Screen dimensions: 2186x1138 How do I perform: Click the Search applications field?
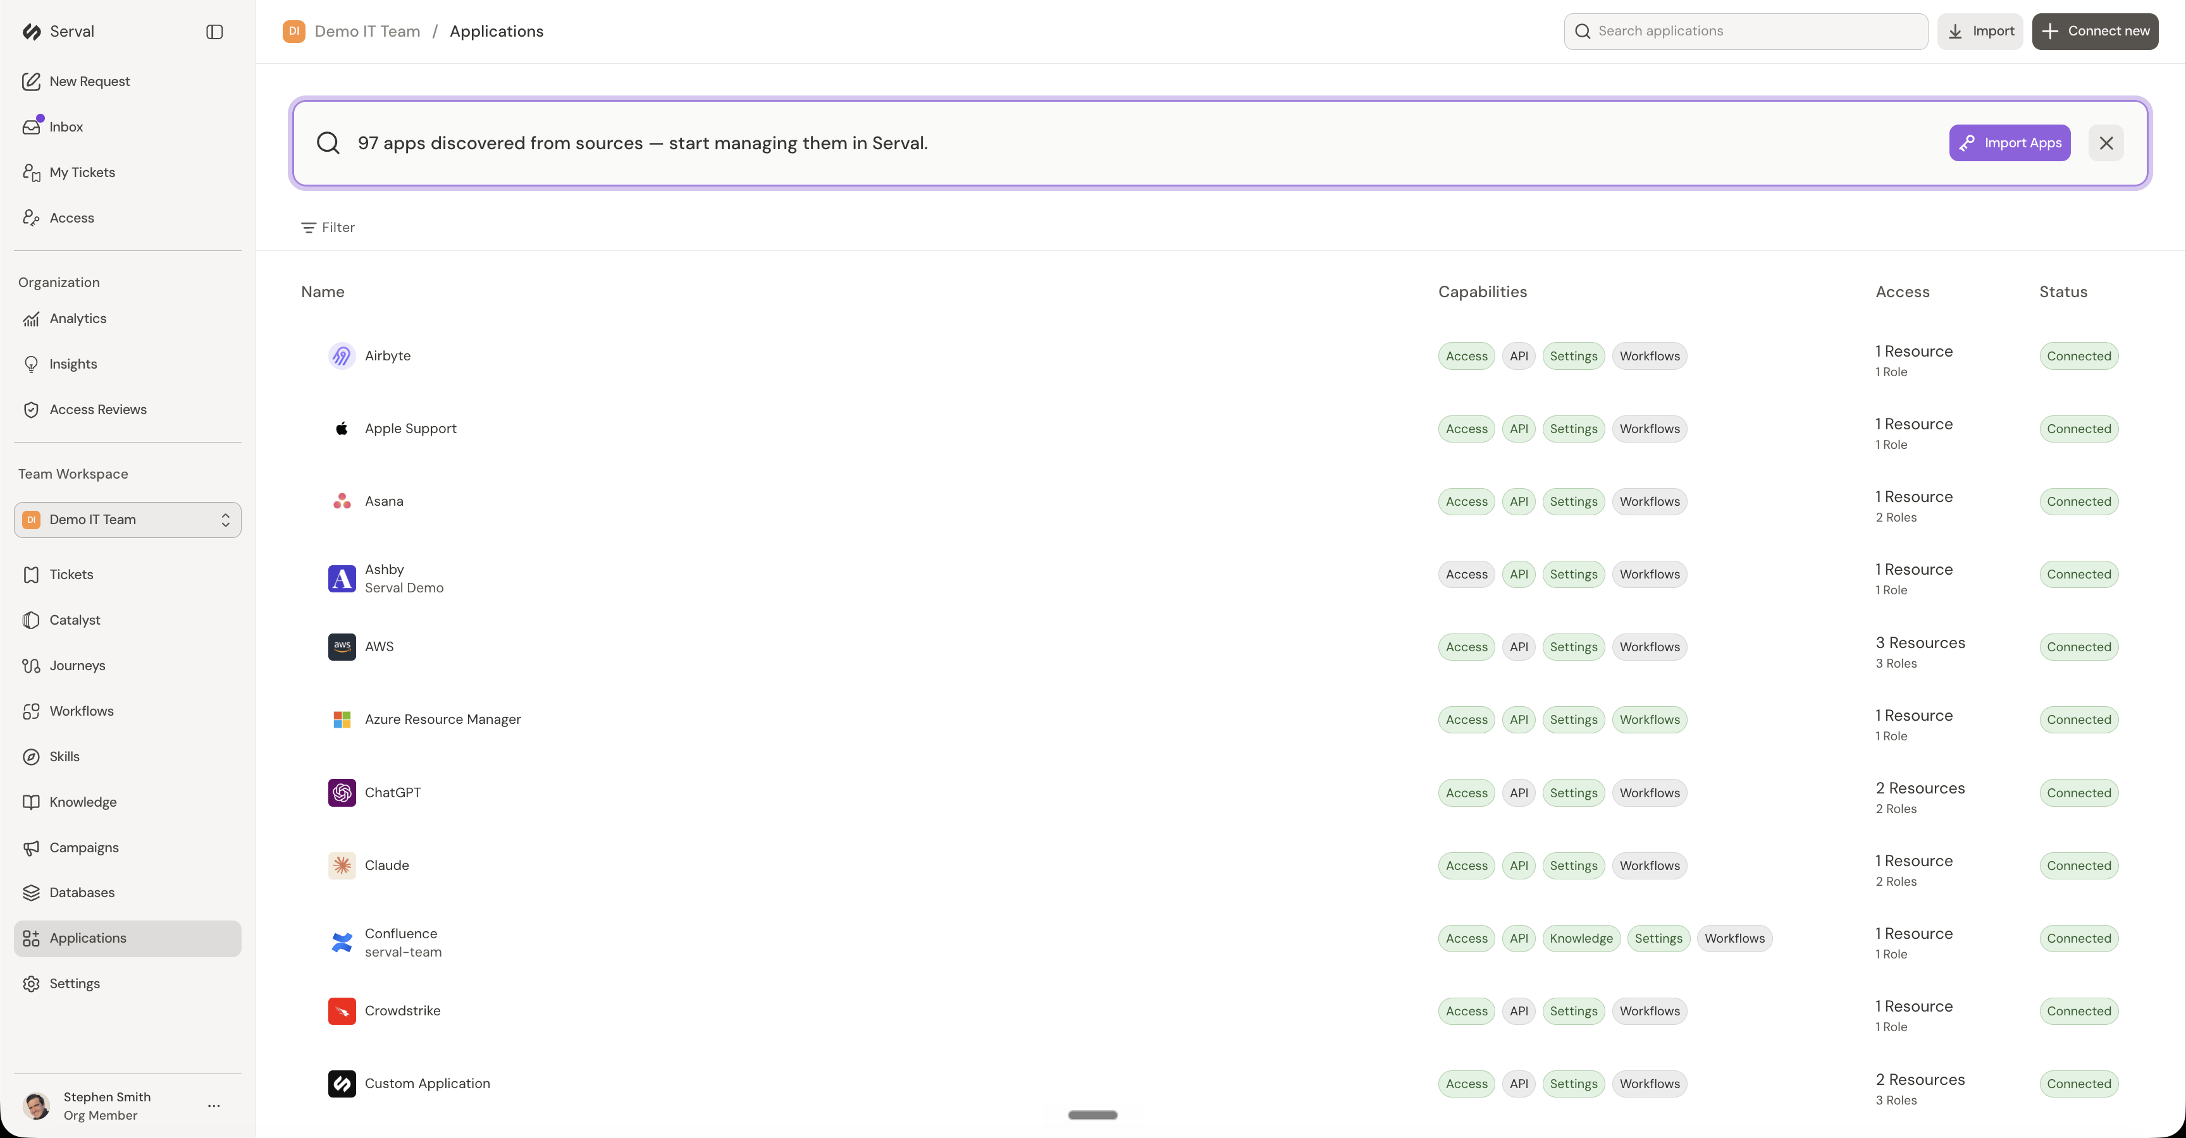click(x=1746, y=32)
